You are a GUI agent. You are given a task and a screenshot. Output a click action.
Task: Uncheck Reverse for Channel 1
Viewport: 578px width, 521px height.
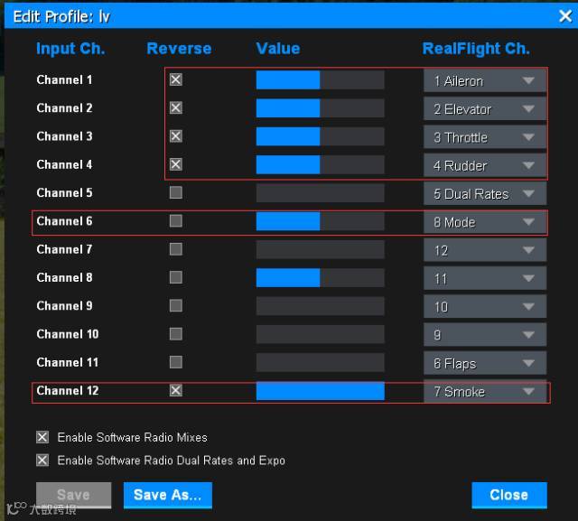[x=176, y=79]
